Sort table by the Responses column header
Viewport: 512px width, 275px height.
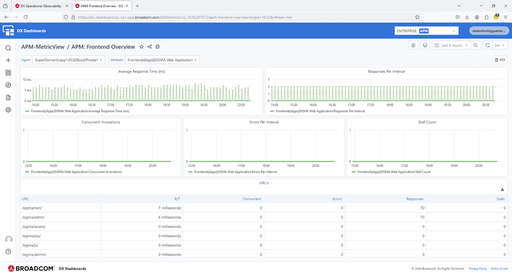point(414,199)
